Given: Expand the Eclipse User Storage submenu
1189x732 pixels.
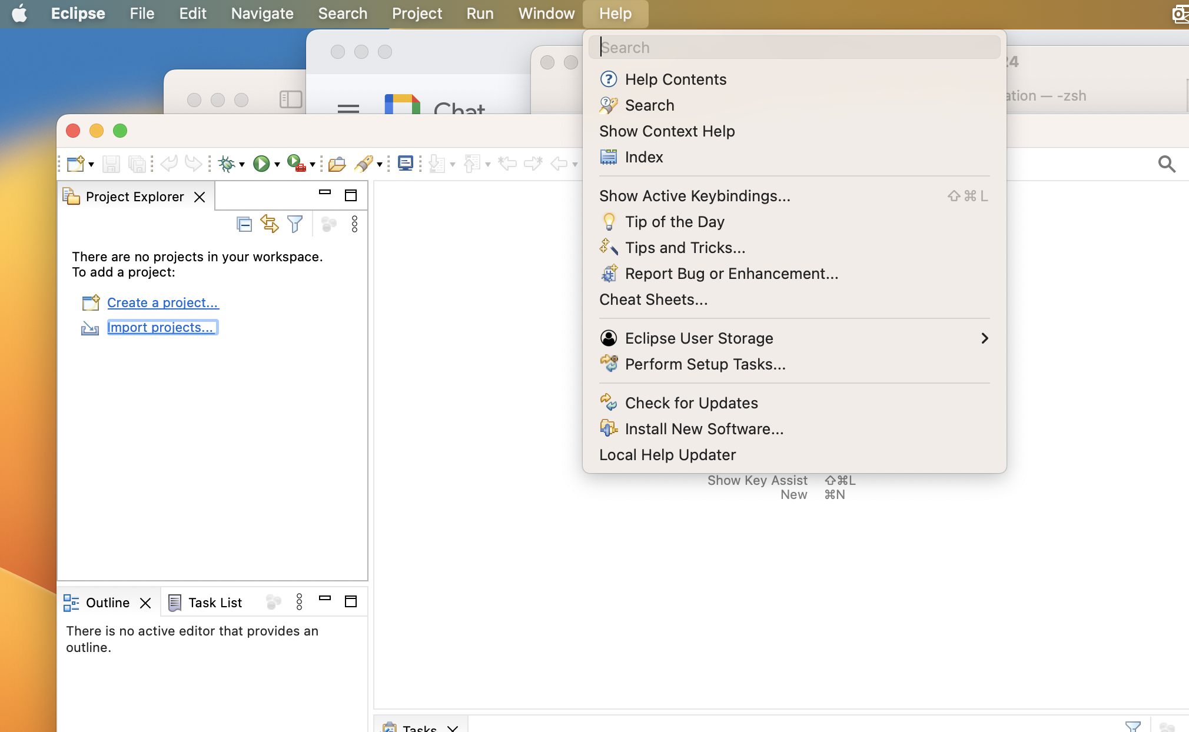Looking at the screenshot, I should click(x=794, y=338).
